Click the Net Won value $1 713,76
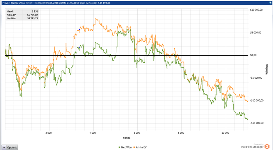Screen dimensions: 273x150 [x=32, y=18]
